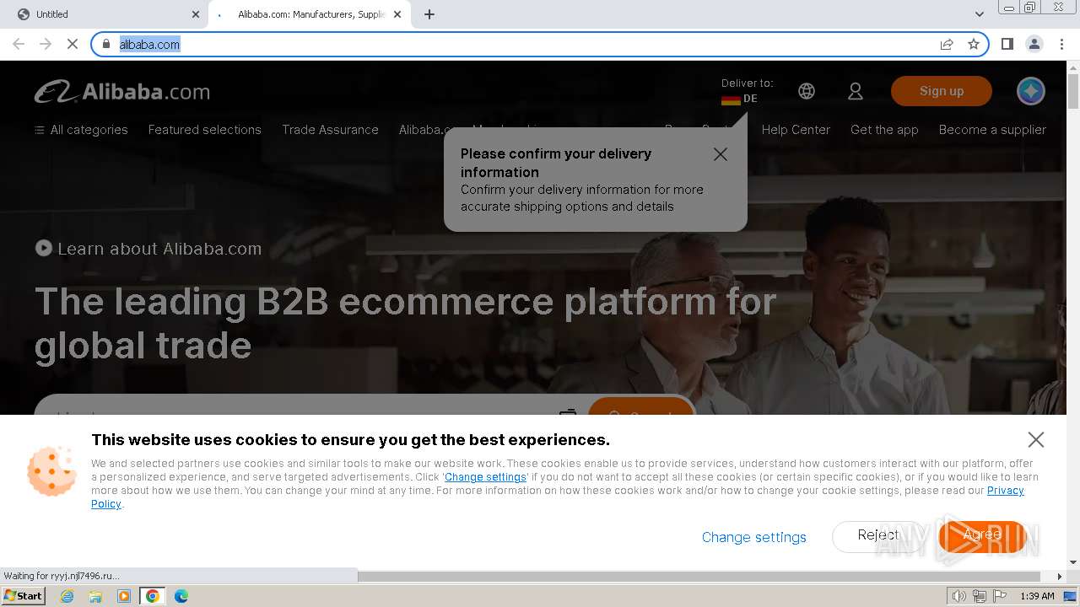Open the All categories menu

(x=81, y=130)
